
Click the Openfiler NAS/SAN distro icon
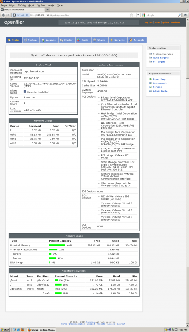pos(25,92)
